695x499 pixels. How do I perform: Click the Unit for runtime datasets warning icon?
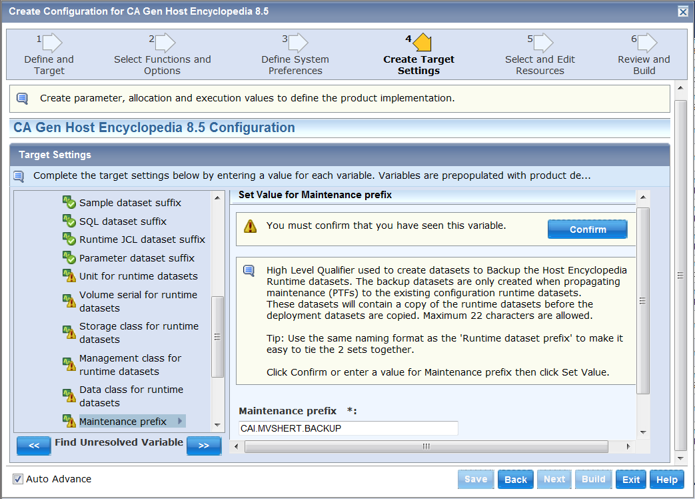pos(69,276)
